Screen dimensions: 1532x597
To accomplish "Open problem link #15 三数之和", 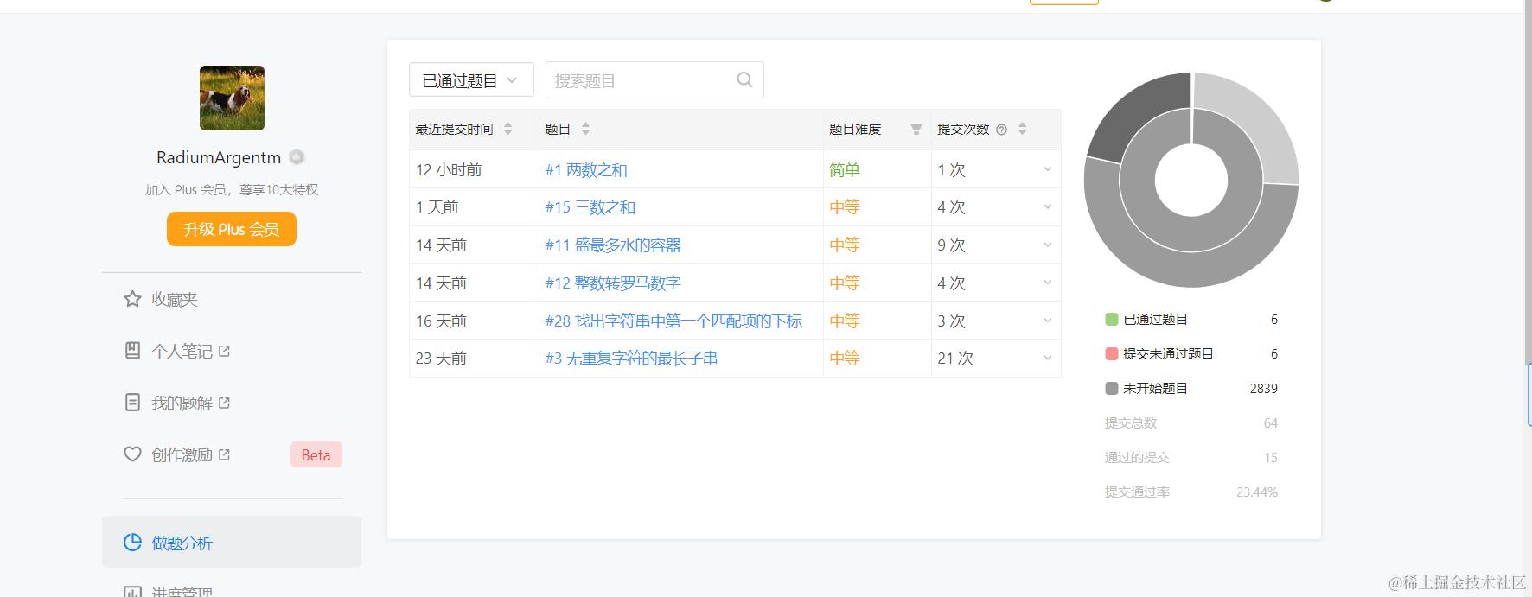I will click(x=590, y=207).
